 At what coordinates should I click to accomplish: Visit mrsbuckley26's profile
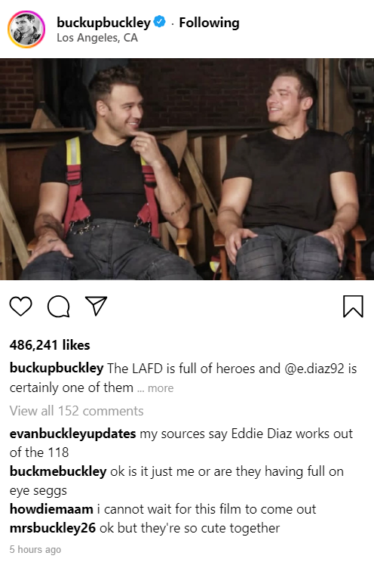click(53, 528)
